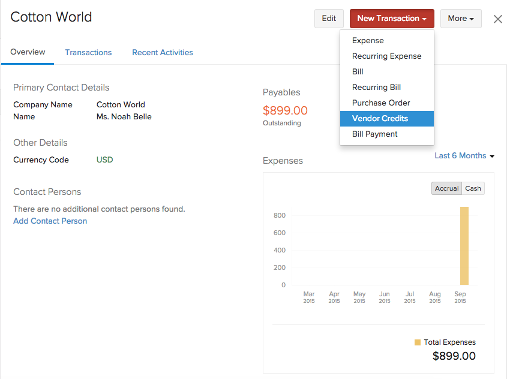Switch expenses chart to Cash basis
Viewport: 507px width, 379px height.
tap(473, 188)
